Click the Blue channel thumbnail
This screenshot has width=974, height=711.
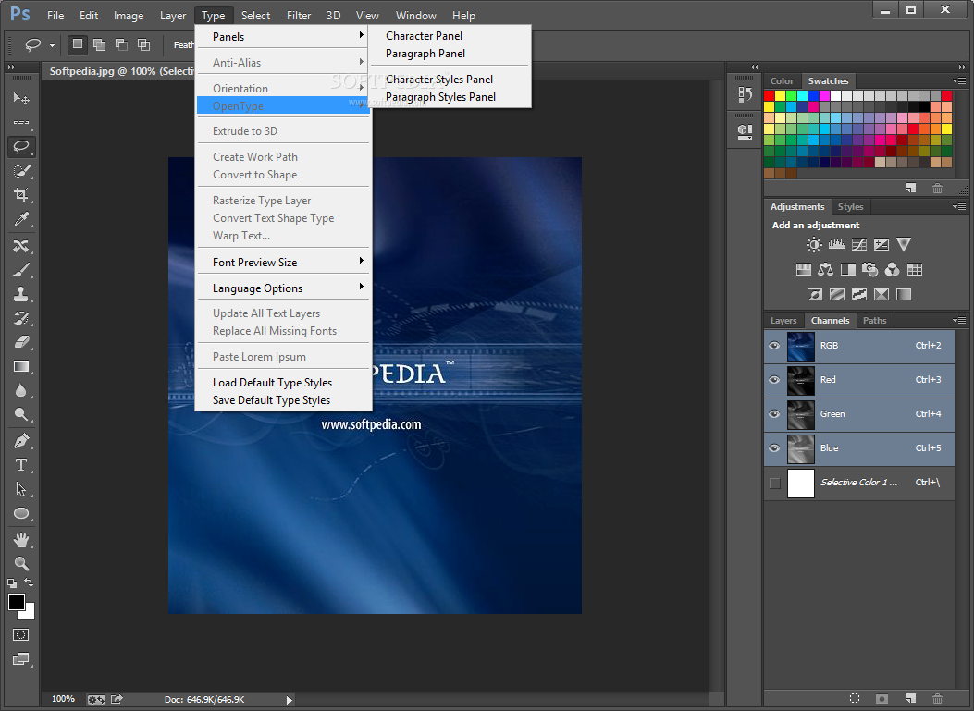click(801, 448)
